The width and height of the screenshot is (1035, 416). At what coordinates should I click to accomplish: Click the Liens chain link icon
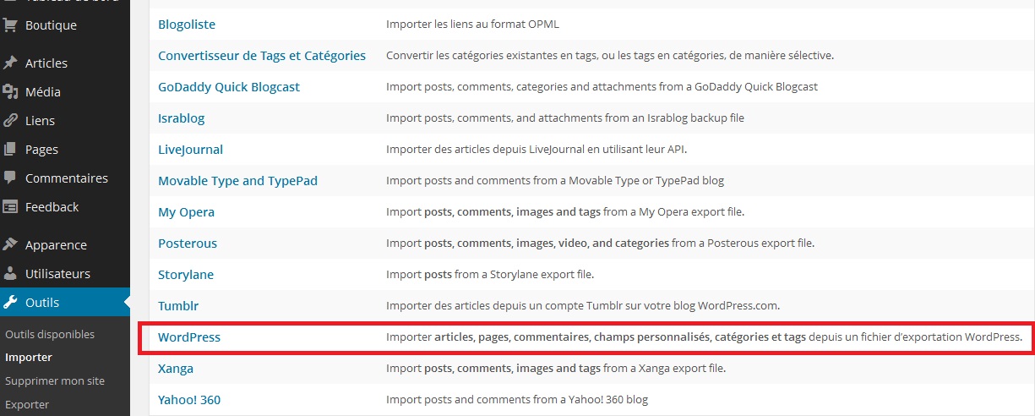click(11, 121)
